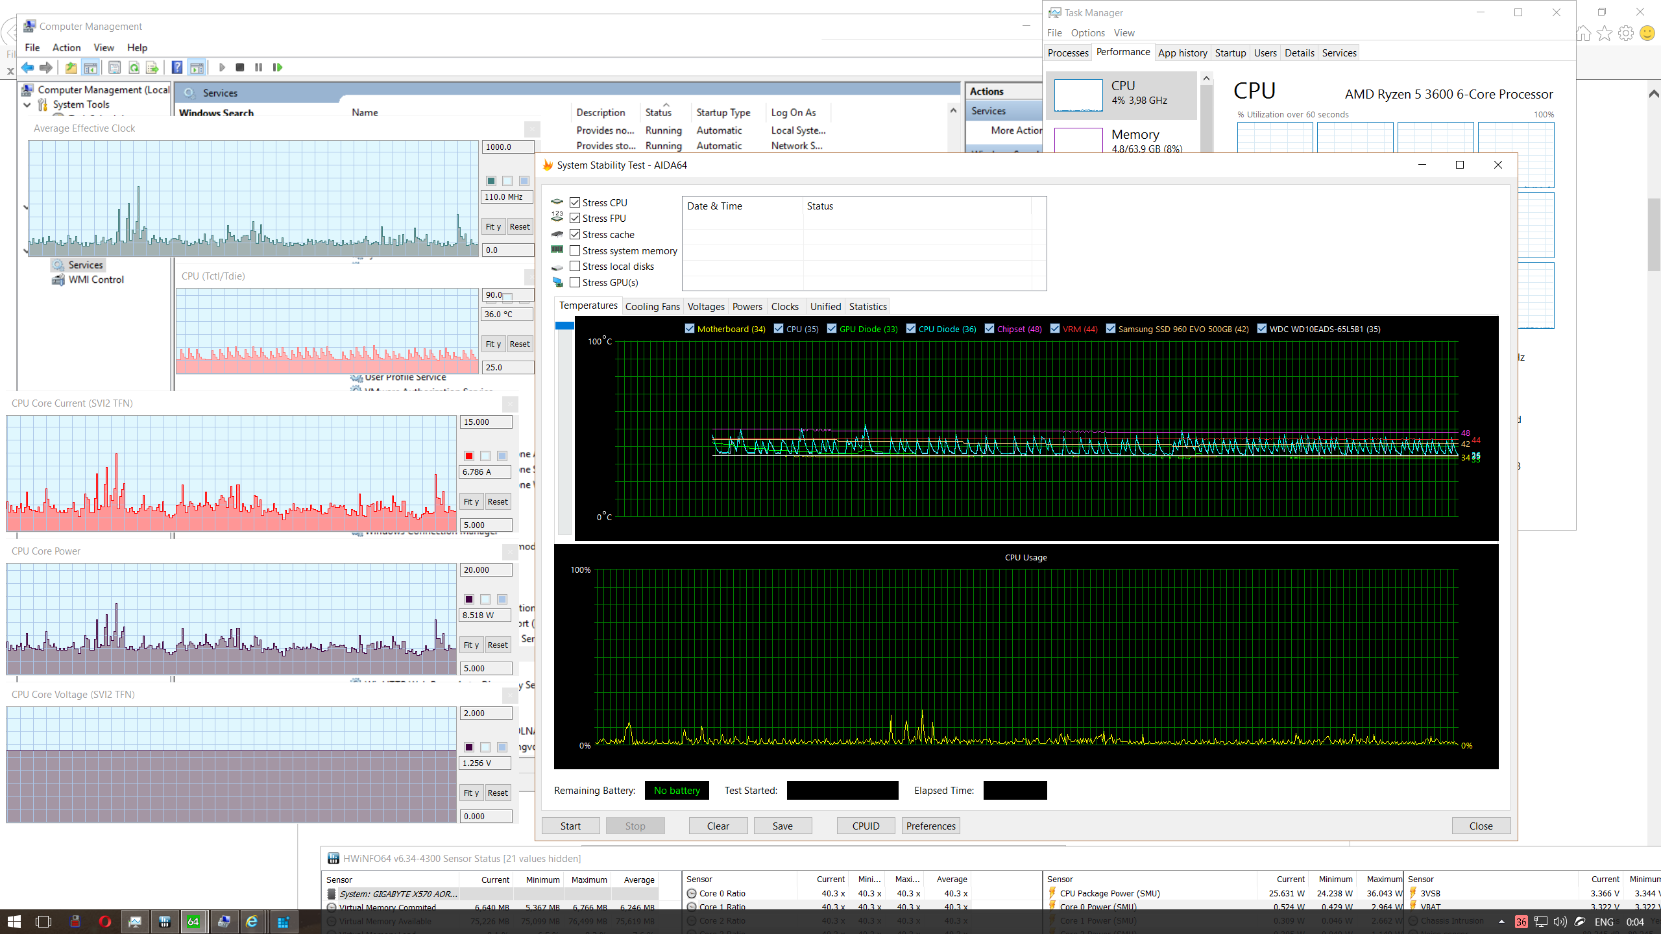
Task: Open the App history tab in Task Manager
Action: (x=1182, y=53)
